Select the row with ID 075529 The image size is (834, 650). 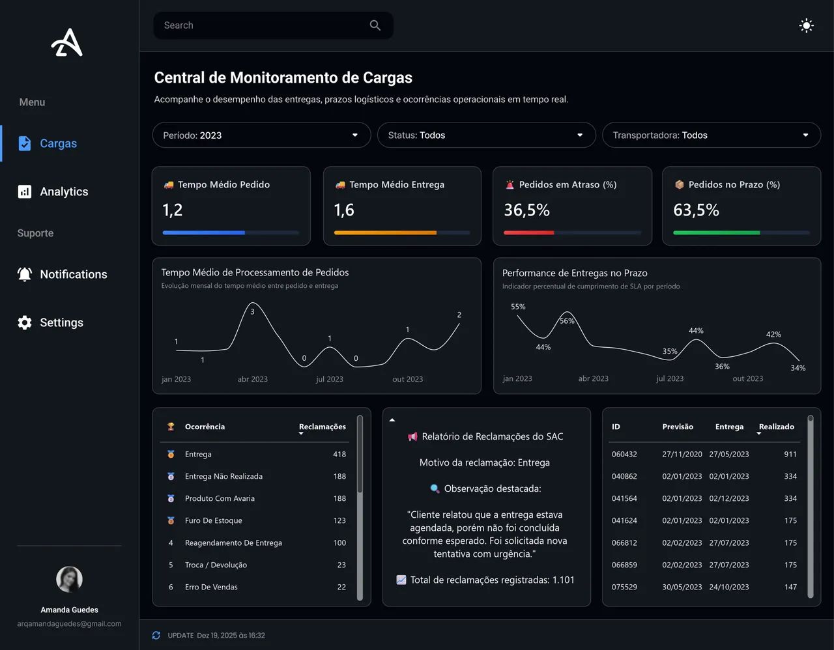[x=704, y=587]
